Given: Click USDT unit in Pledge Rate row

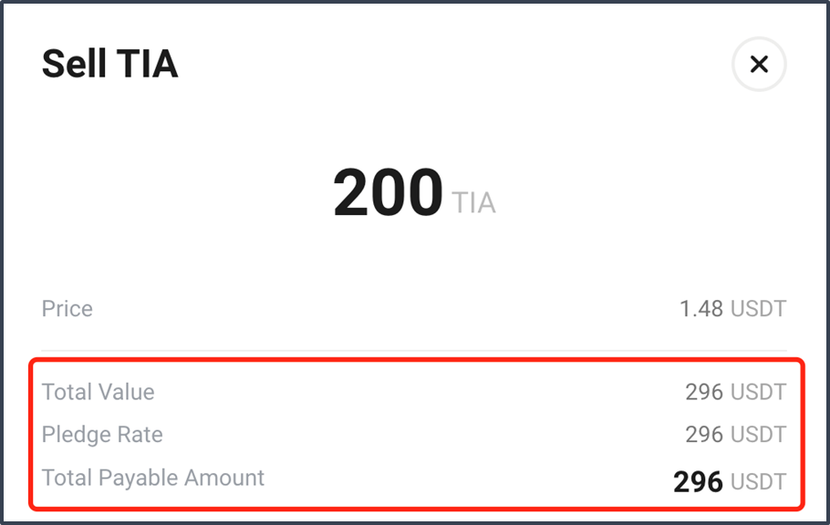Looking at the screenshot, I should [759, 435].
